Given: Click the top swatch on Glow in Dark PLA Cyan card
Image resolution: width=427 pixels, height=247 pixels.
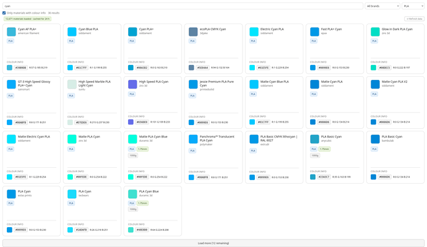Looking at the screenshot, I should (x=375, y=32).
